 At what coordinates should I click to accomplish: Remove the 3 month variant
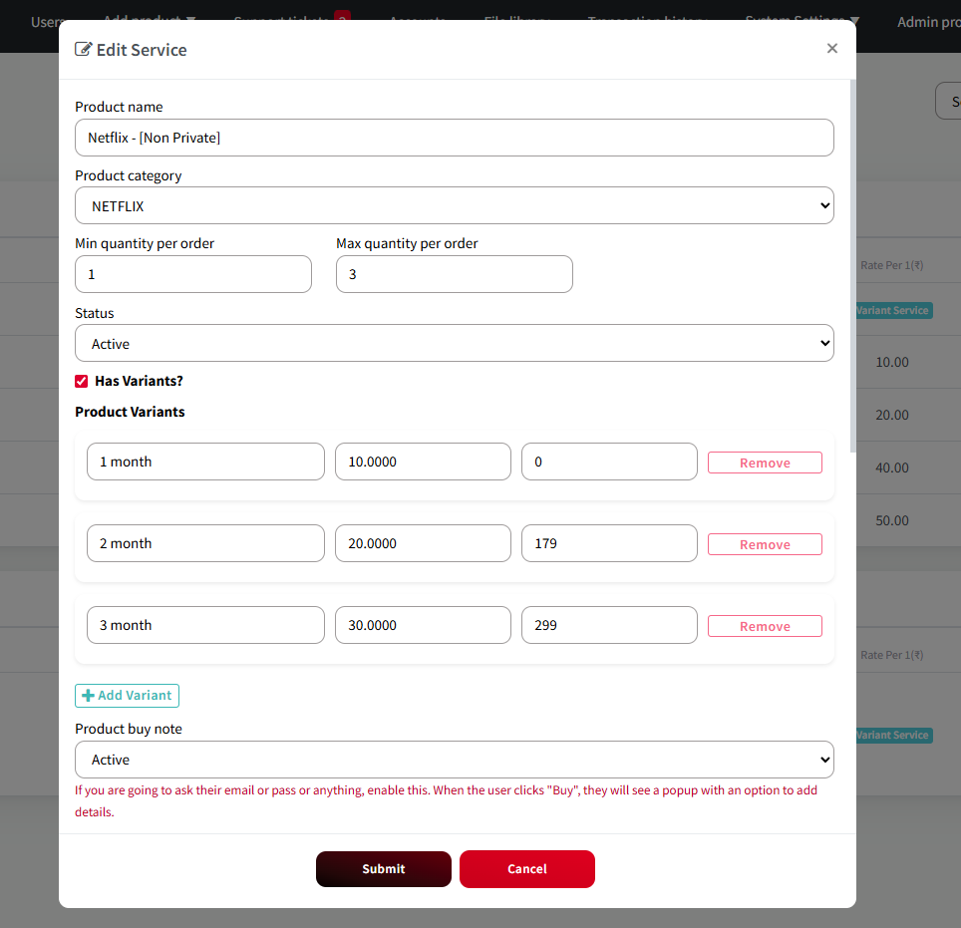tap(765, 626)
